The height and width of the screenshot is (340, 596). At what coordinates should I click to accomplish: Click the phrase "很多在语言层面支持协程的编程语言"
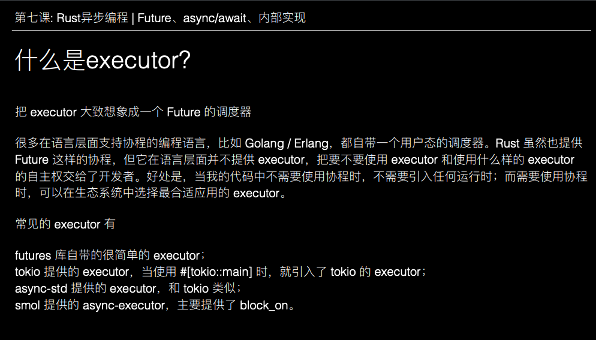(111, 143)
